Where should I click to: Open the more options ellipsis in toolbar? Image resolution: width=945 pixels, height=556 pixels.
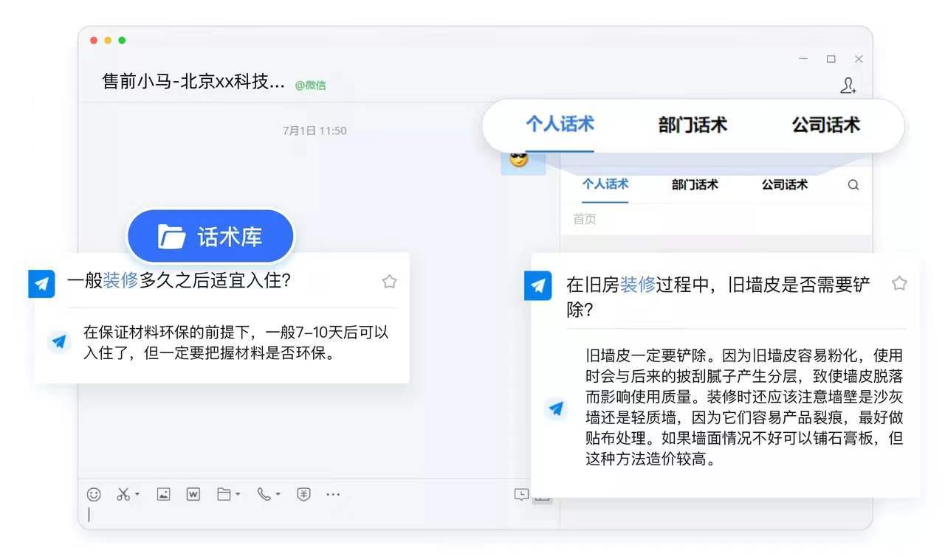333,494
